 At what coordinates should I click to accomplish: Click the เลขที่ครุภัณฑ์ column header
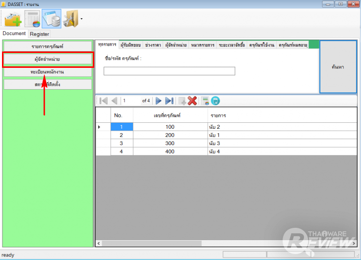(x=170, y=115)
